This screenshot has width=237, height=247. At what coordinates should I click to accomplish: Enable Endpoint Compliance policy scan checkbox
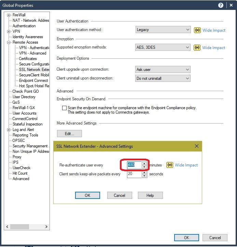tap(64, 108)
